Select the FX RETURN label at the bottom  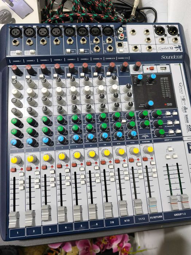point(156,217)
